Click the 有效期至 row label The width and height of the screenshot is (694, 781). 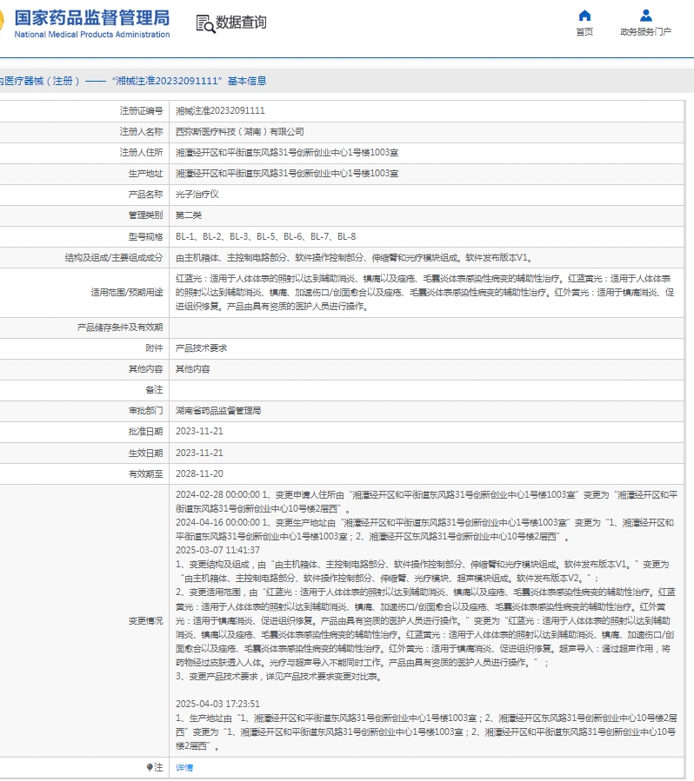pyautogui.click(x=145, y=473)
